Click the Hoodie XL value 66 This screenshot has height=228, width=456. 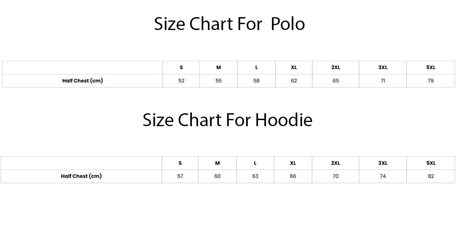point(293,176)
